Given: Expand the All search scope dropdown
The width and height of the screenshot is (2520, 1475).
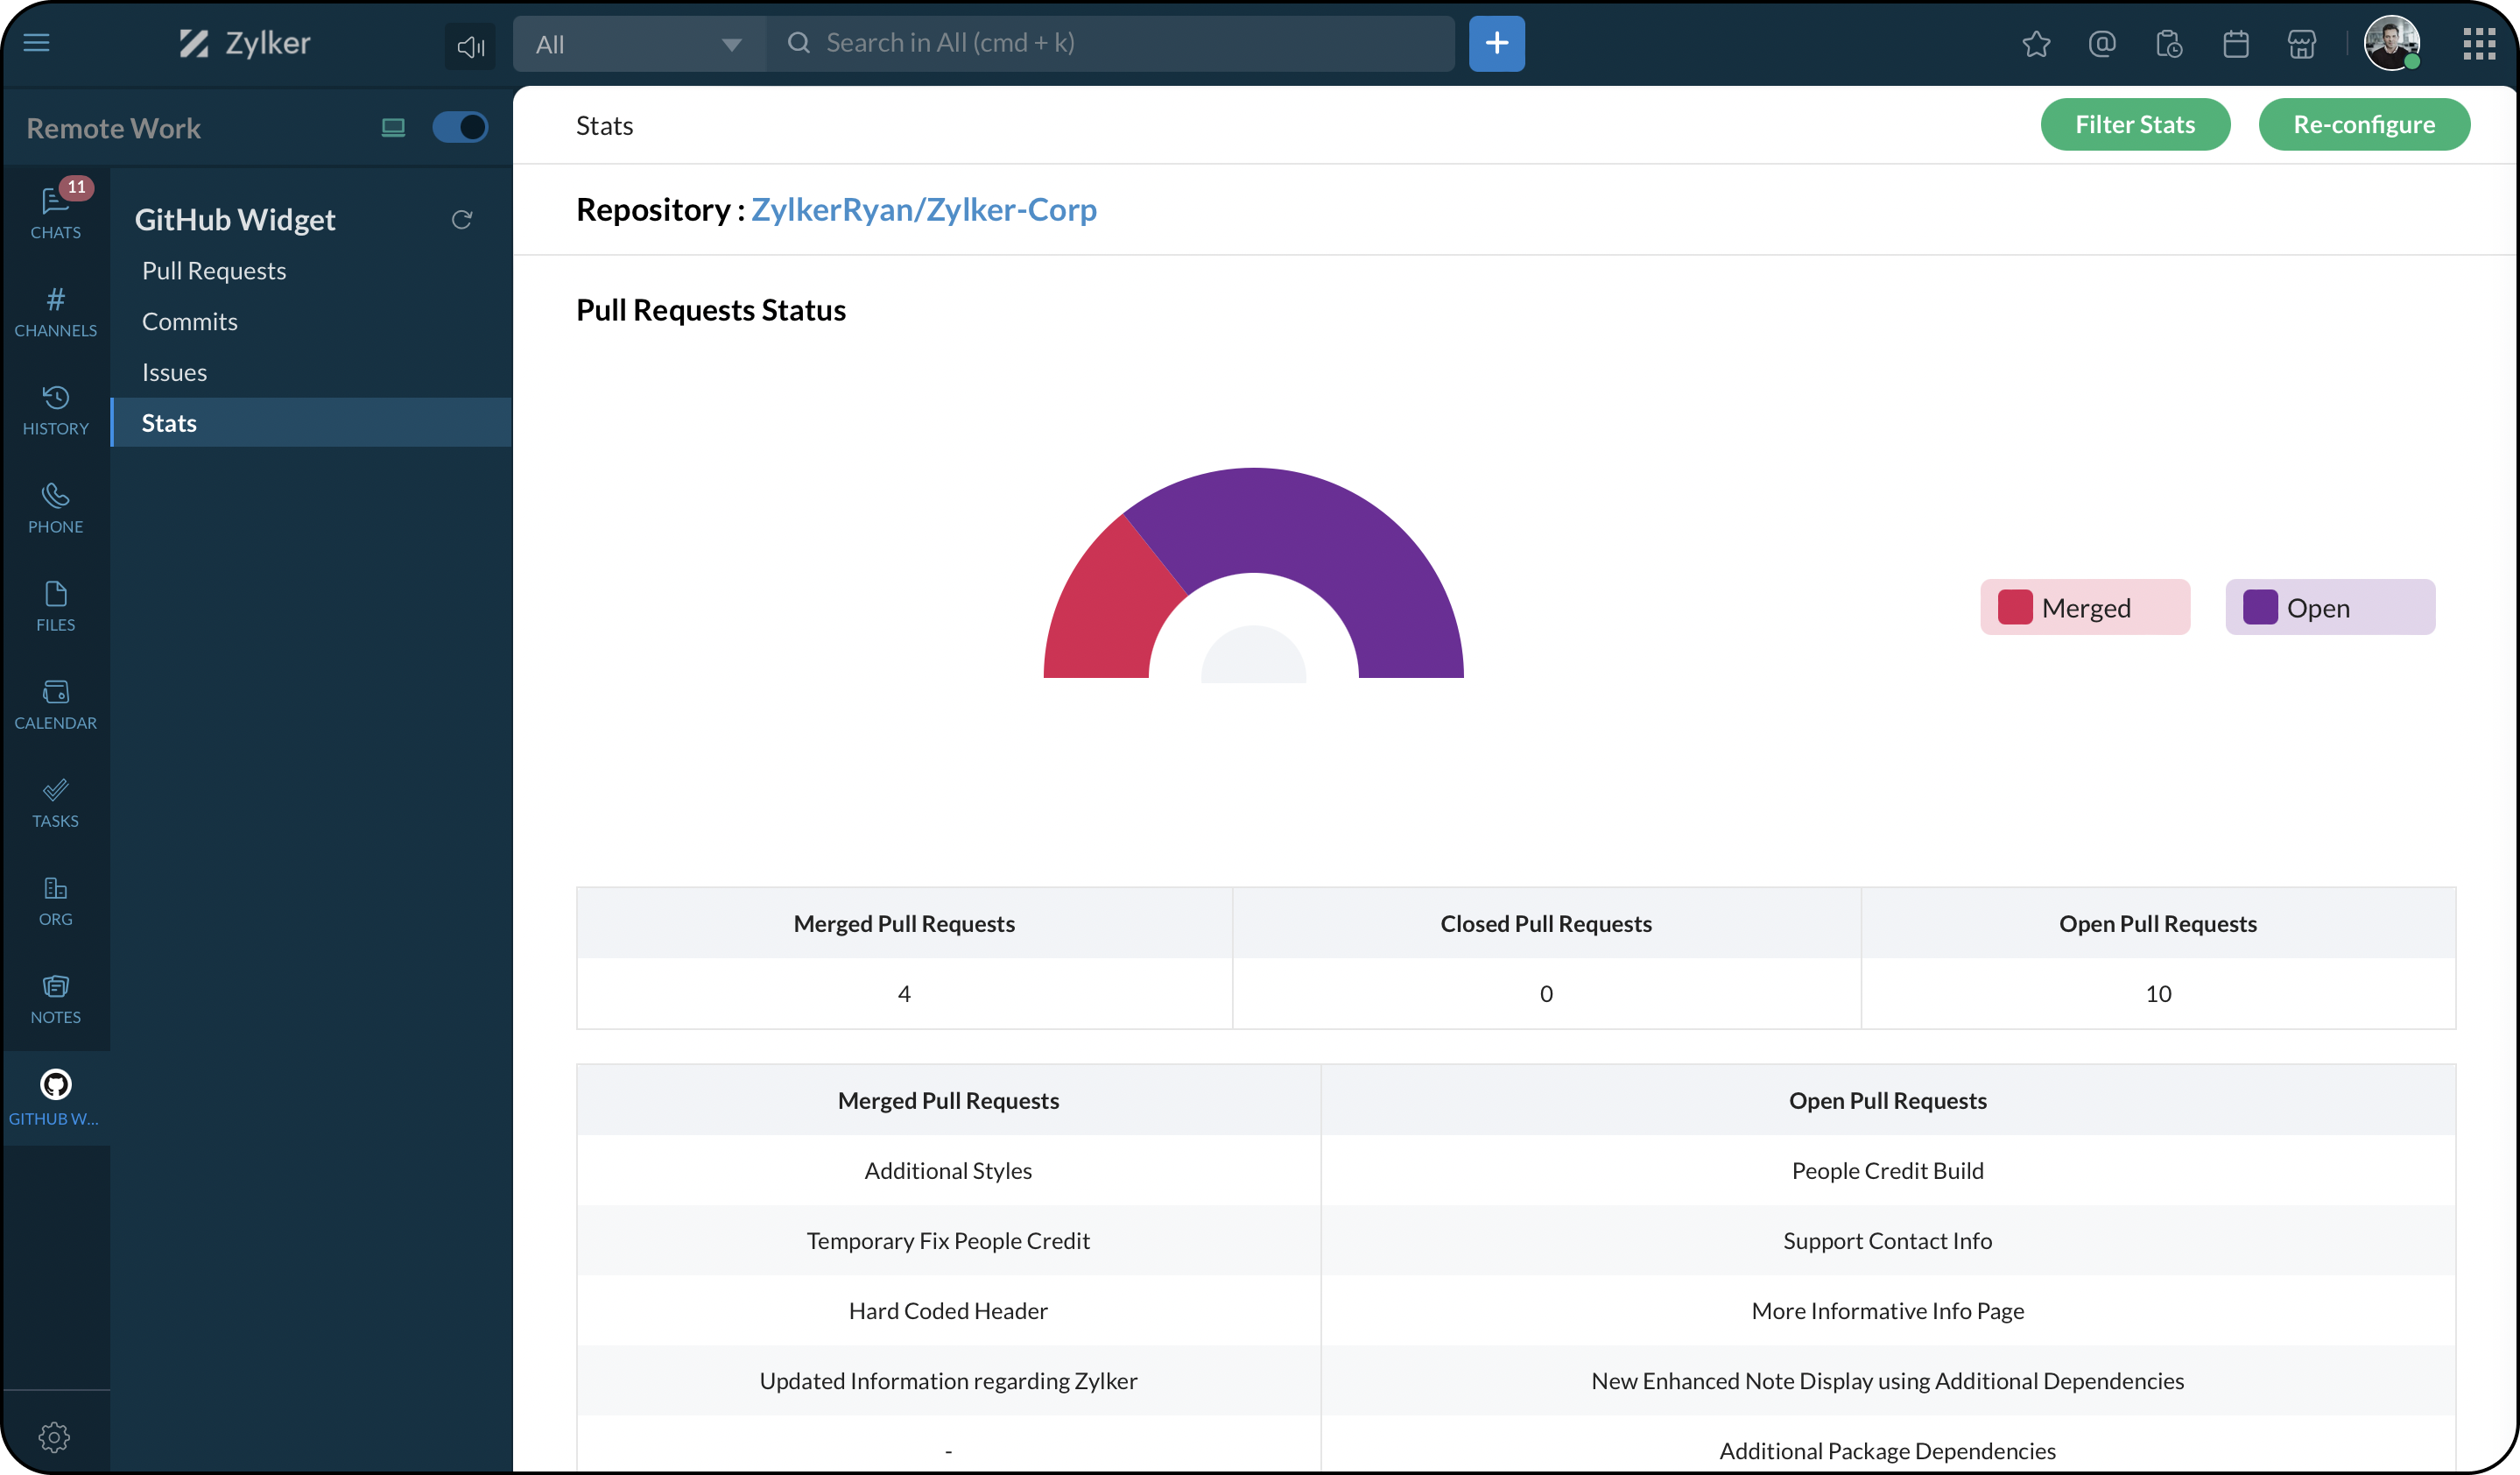Looking at the screenshot, I should point(638,44).
